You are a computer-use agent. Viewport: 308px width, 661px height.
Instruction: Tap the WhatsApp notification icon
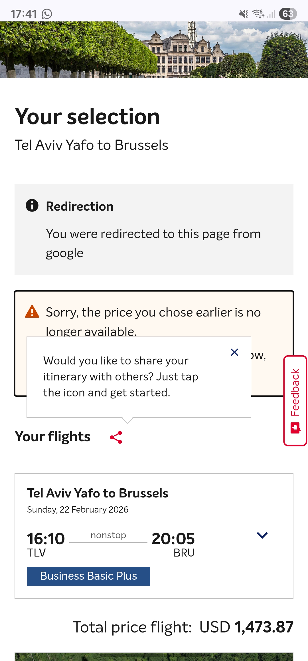[x=47, y=14]
